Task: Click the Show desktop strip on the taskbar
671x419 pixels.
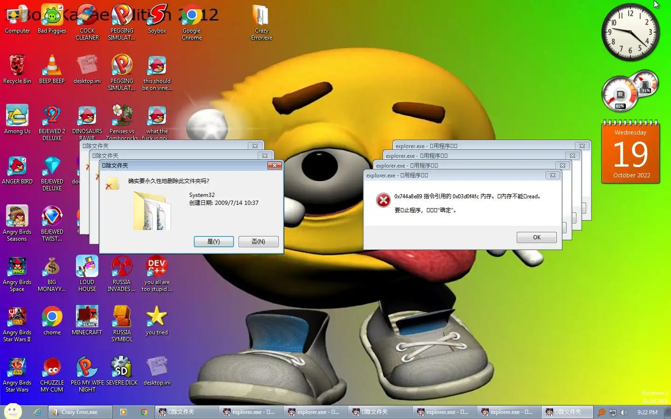Action: (668, 412)
